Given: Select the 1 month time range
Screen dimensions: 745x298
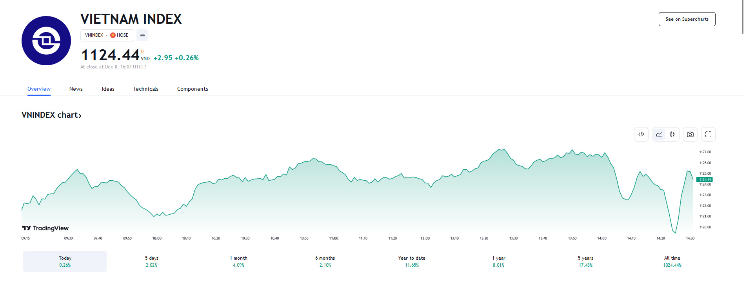Looking at the screenshot, I should (238, 261).
